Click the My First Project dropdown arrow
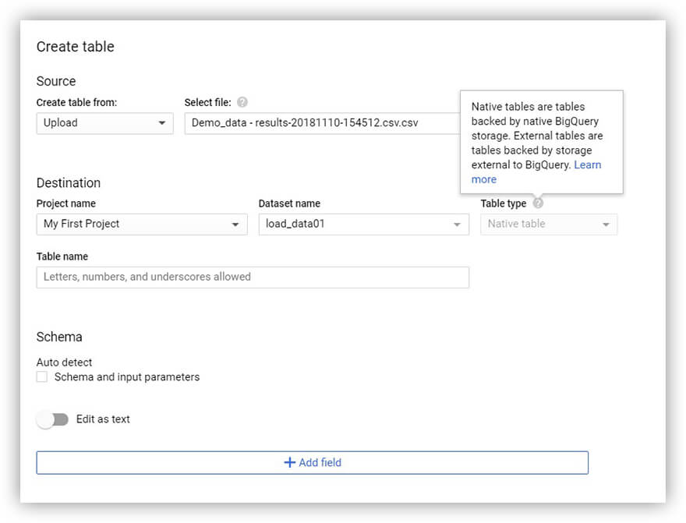The image size is (686, 523). 235,224
